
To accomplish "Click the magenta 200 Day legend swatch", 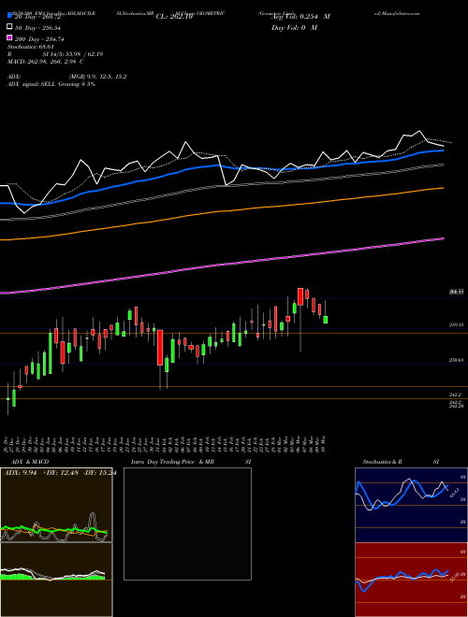I will (9, 38).
